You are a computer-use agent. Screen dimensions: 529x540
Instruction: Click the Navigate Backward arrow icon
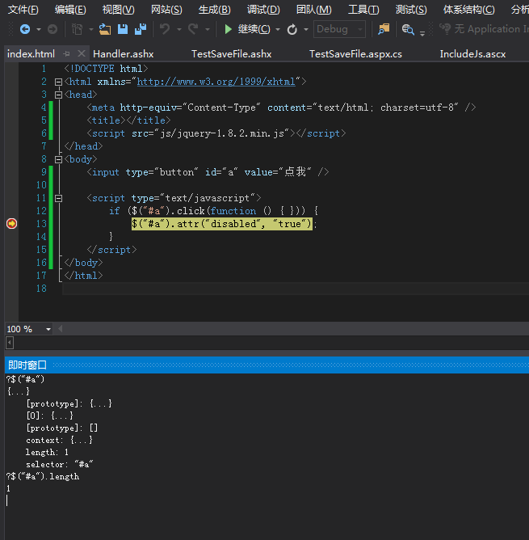[x=25, y=29]
